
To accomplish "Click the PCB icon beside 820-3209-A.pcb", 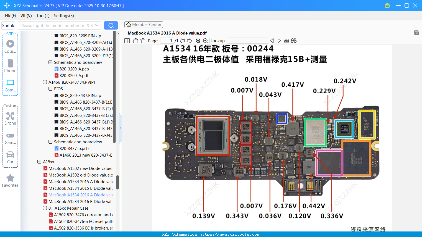I will tap(57, 69).
